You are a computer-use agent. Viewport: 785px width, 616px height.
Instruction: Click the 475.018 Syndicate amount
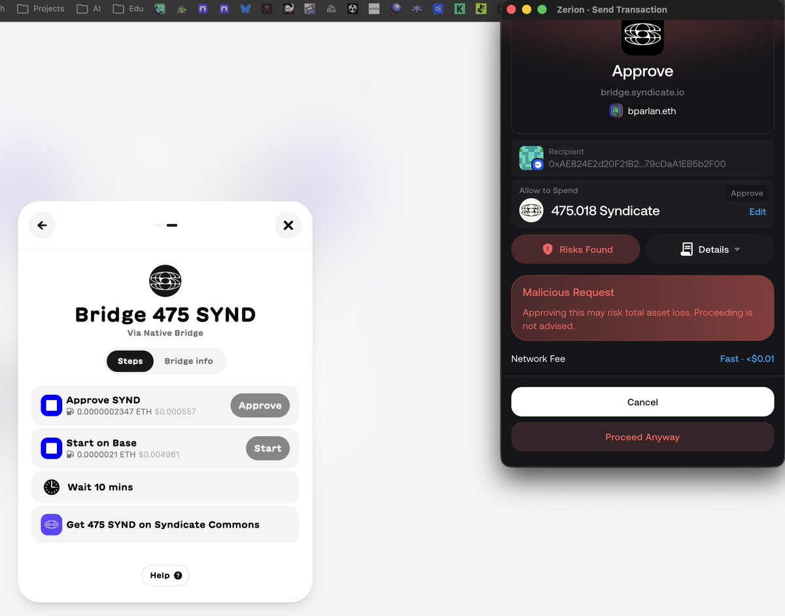click(x=605, y=211)
